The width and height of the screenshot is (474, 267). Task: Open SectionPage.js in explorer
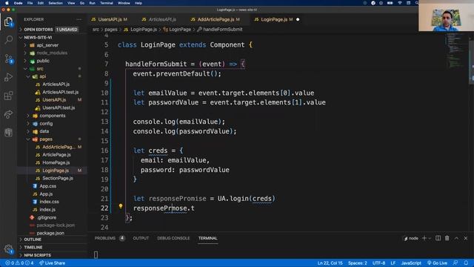[x=58, y=178]
